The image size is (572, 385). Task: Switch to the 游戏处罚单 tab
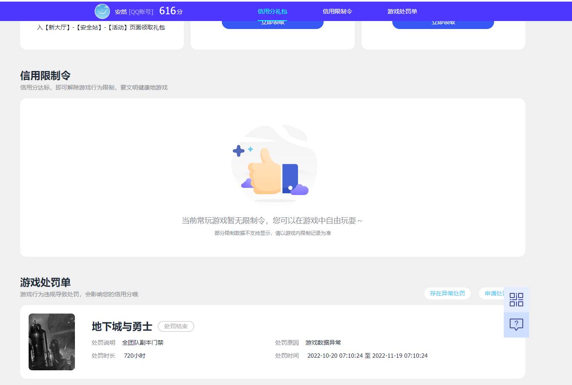[x=402, y=11]
